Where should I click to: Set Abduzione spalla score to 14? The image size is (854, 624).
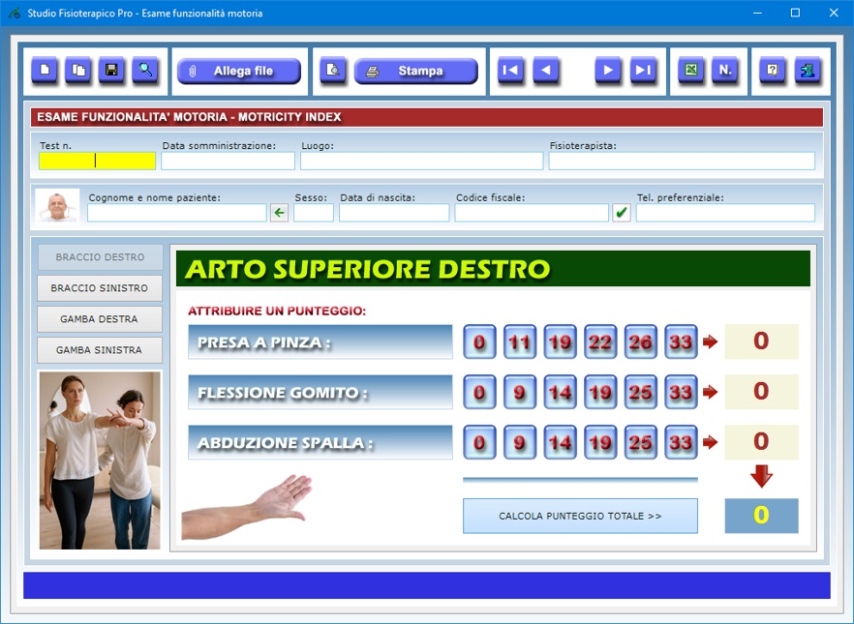coord(560,442)
